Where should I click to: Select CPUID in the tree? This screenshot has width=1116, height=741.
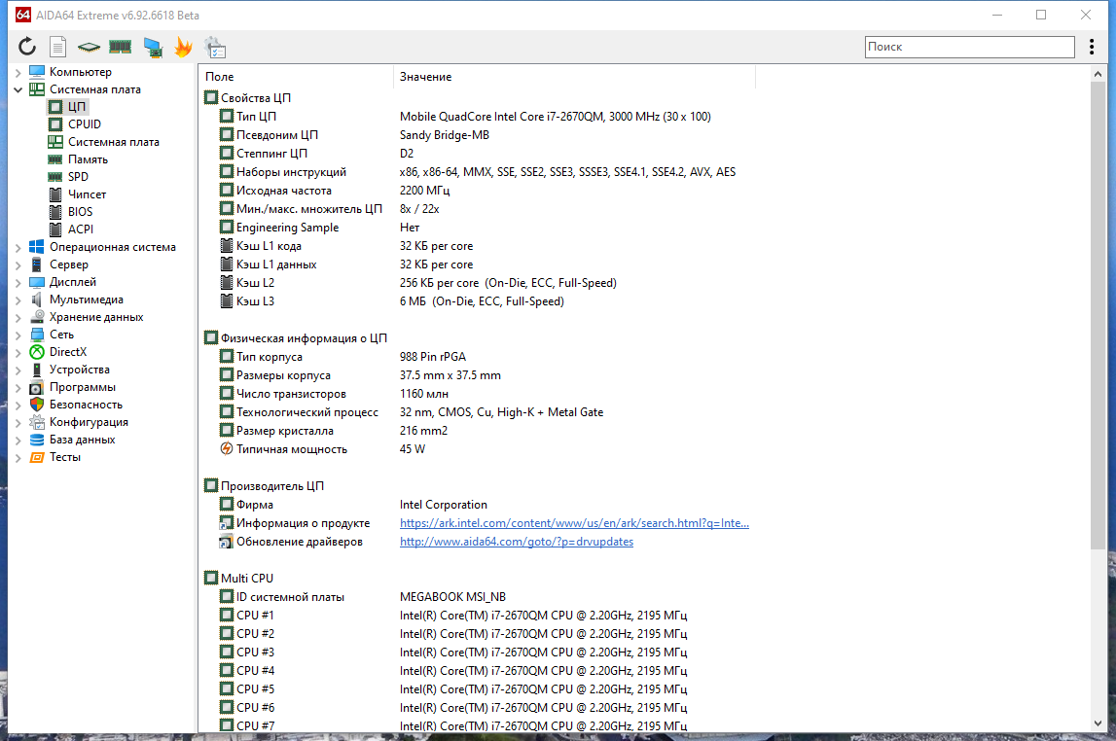pyautogui.click(x=84, y=123)
